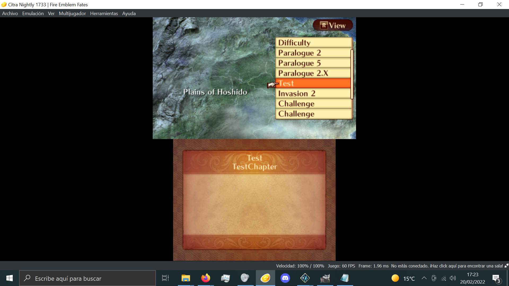The width and height of the screenshot is (509, 286).
Task: Click the Meet Now camera tray icon
Action: click(x=434, y=278)
